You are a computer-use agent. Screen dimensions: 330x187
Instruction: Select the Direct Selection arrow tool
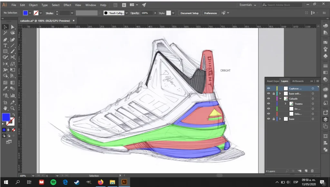pyautogui.click(x=13, y=27)
